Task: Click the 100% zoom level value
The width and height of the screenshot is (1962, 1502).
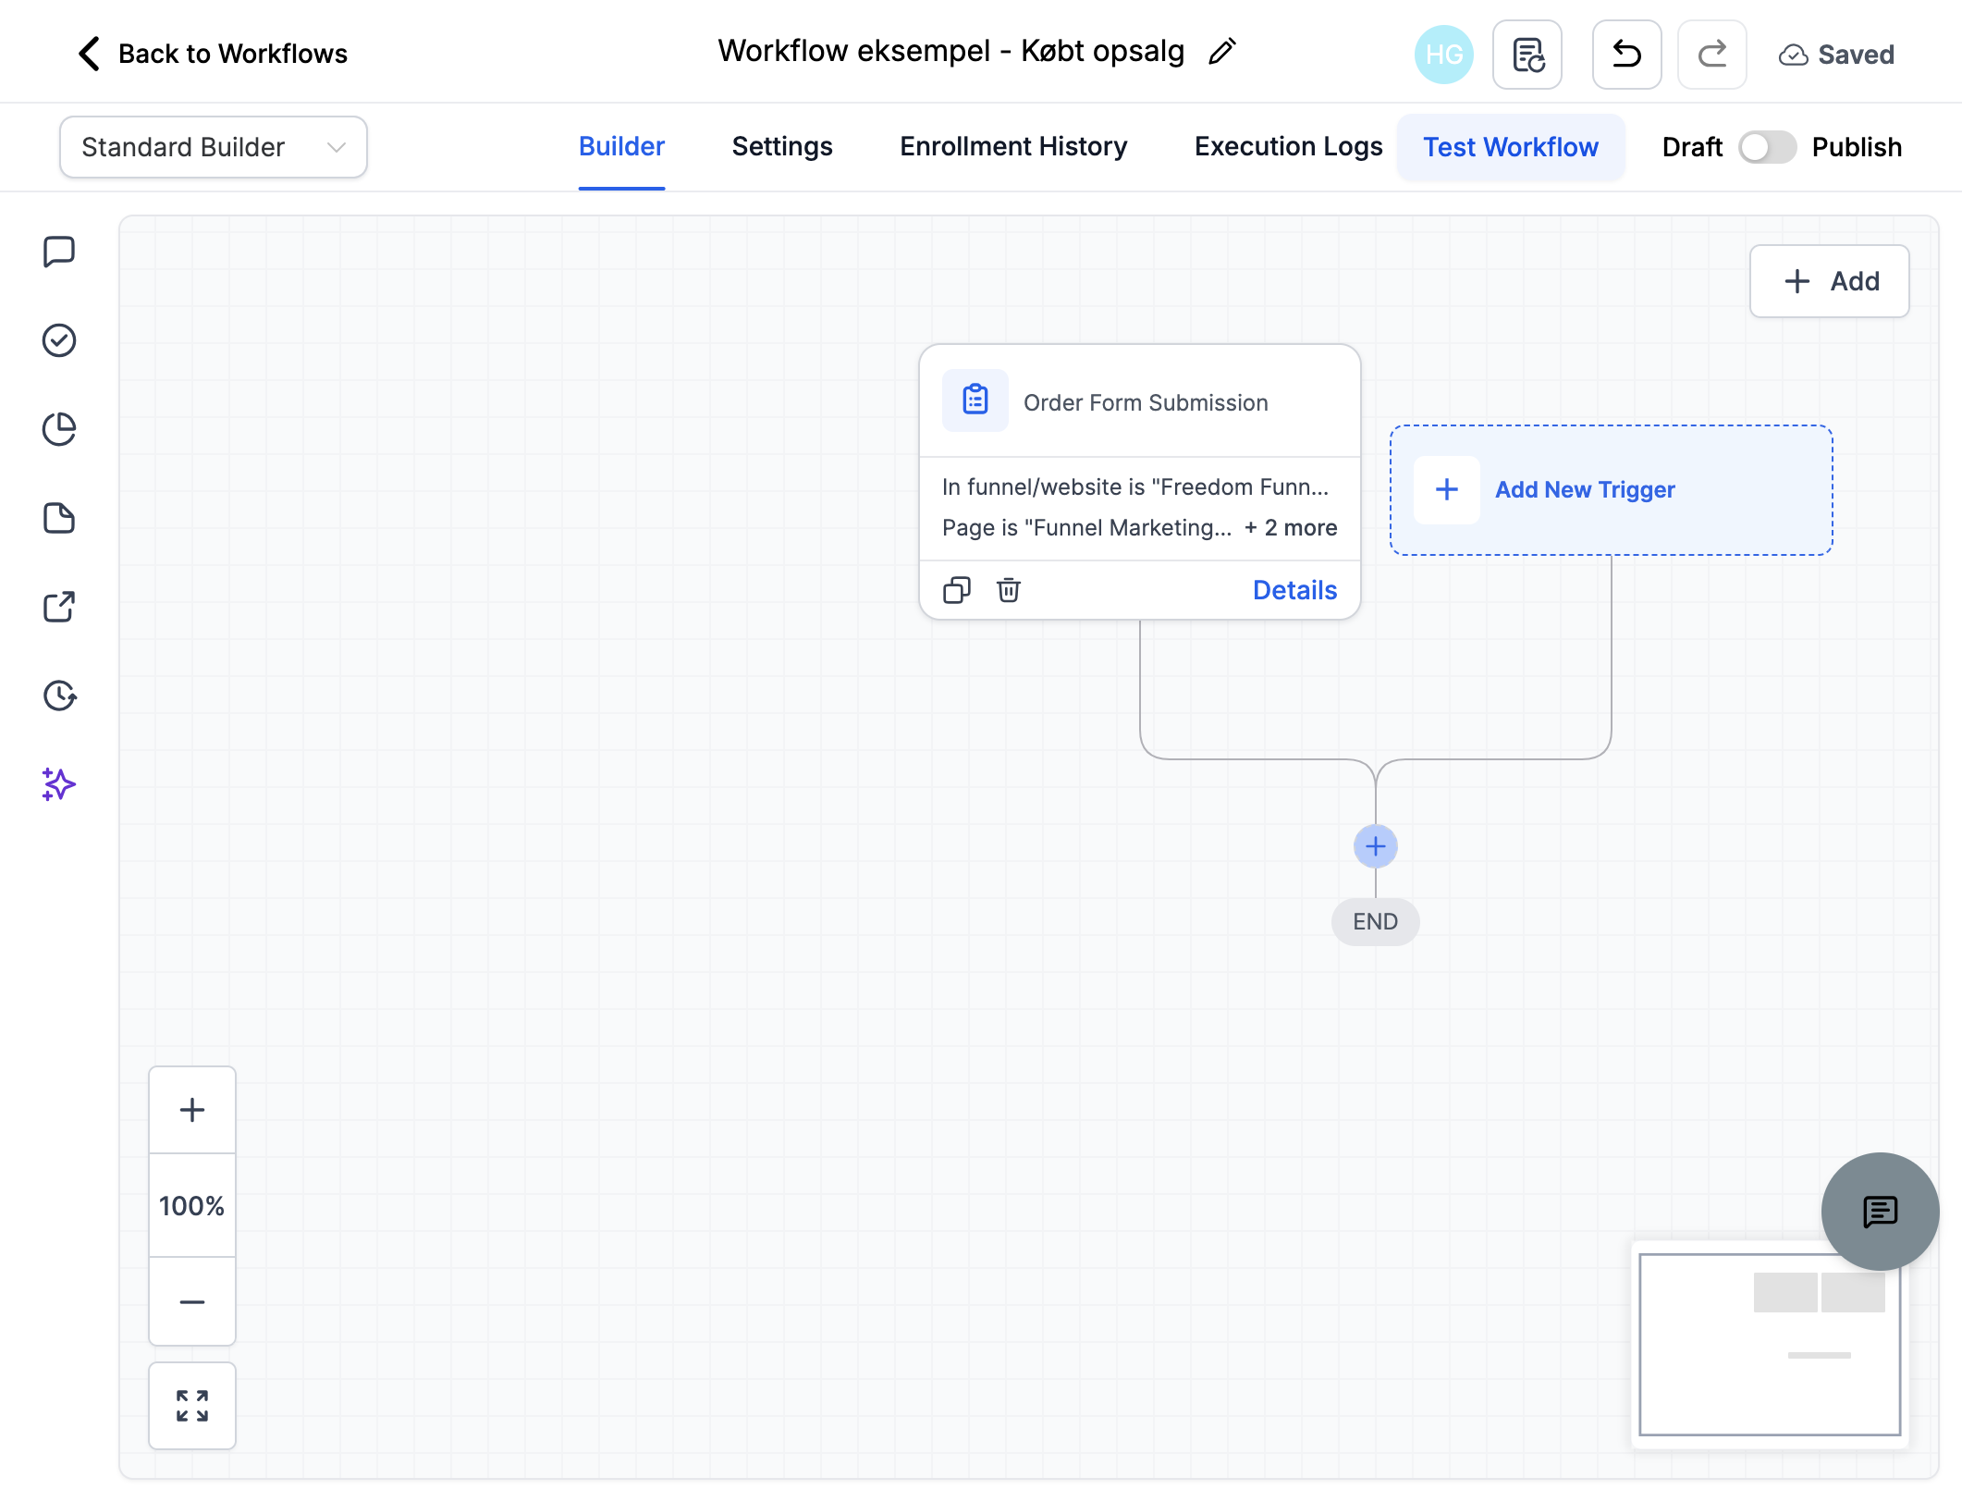Action: pyautogui.click(x=192, y=1205)
